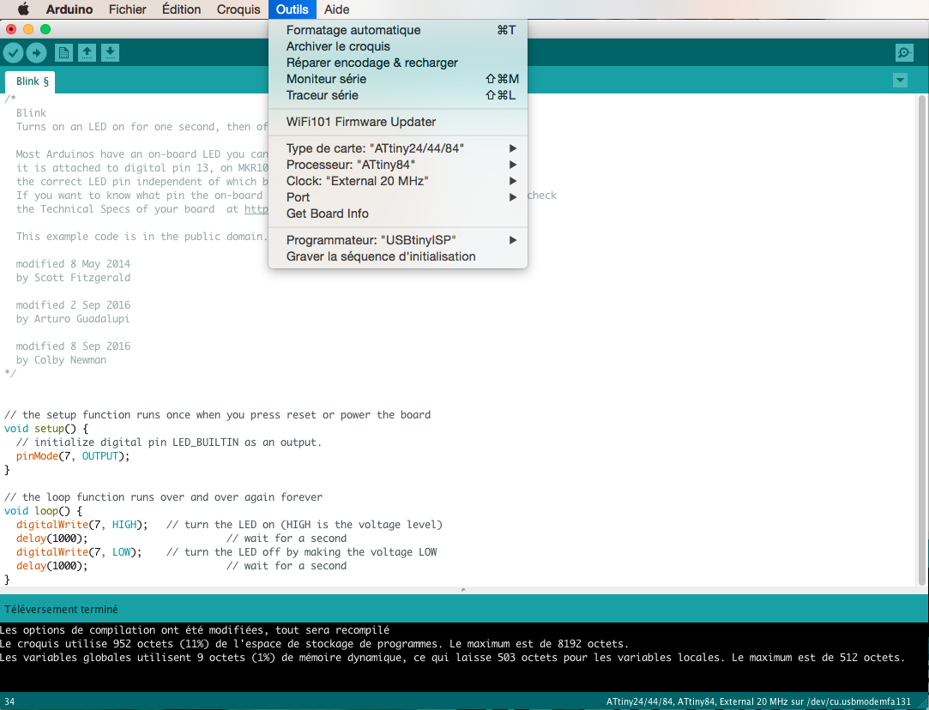Image resolution: width=929 pixels, height=710 pixels.
Task: Open the Aide menu
Action: (x=336, y=9)
